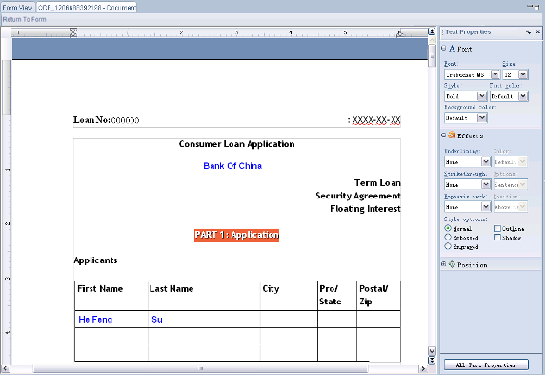Expand the Position section
The width and height of the screenshot is (545, 375).
tap(443, 264)
